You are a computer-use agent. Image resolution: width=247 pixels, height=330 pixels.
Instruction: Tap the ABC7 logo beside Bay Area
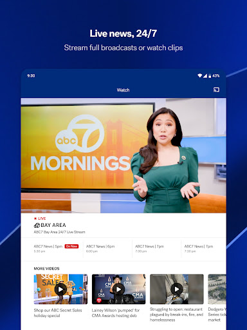(37, 225)
